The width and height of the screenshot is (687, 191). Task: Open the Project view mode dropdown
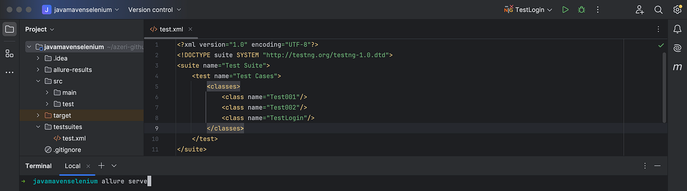[40, 29]
